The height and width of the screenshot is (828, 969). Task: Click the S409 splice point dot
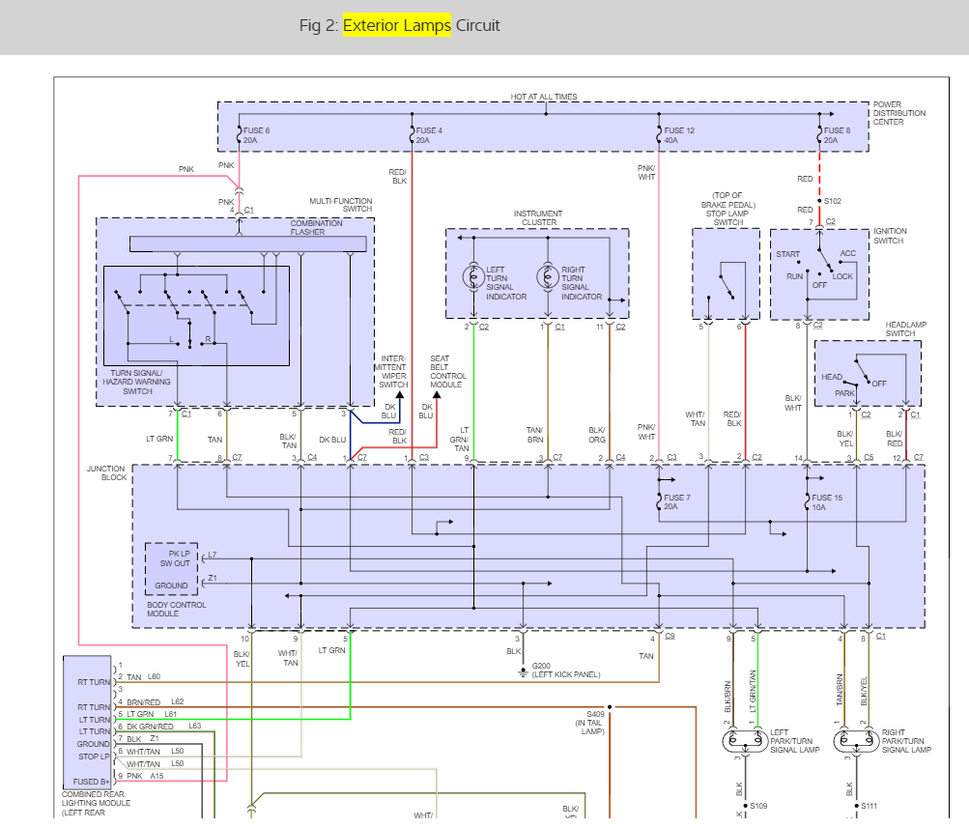610,707
